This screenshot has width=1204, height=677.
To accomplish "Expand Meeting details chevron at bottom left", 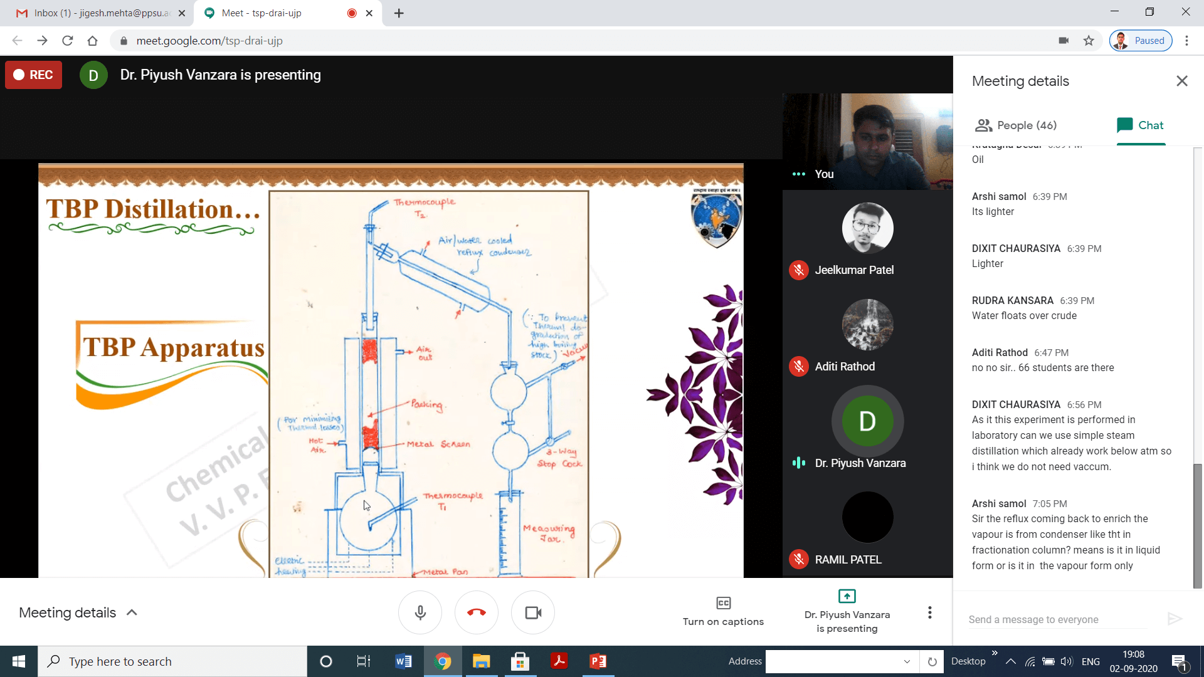I will 132,612.
